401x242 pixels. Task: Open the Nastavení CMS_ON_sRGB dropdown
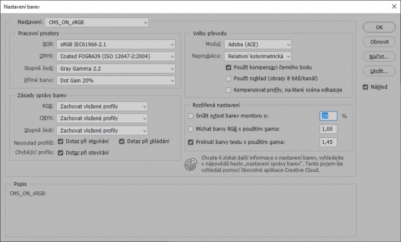97,23
